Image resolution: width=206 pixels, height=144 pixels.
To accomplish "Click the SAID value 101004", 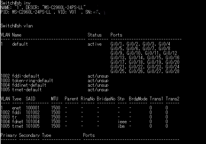I will [33, 122].
